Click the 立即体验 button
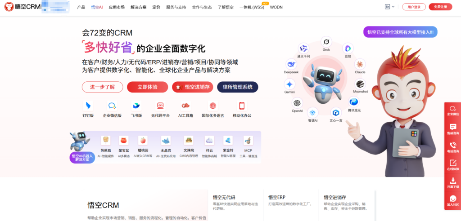Image resolution: width=461 pixels, height=221 pixels. coord(147,87)
